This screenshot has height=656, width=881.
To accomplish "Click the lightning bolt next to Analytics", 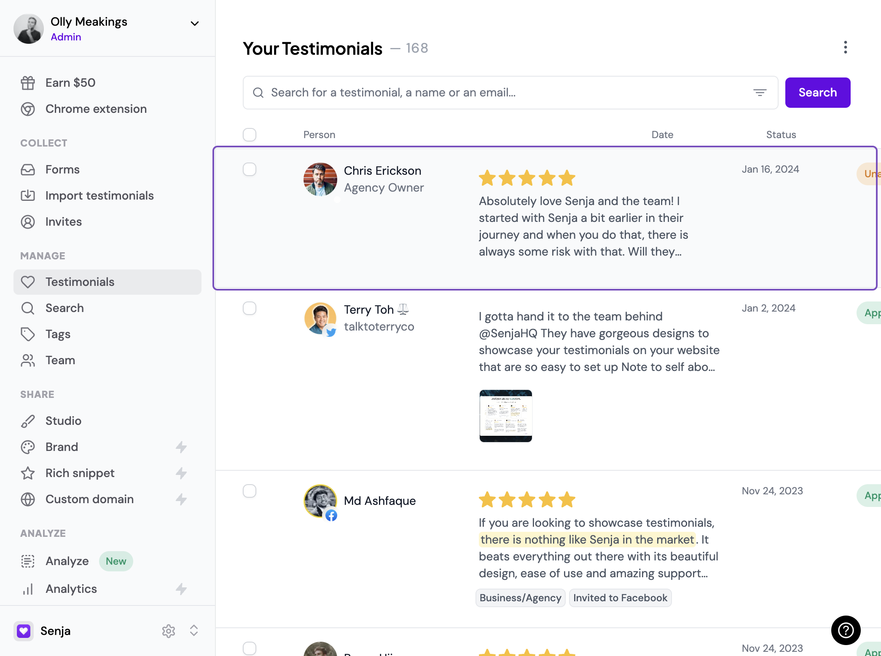I will 181,589.
